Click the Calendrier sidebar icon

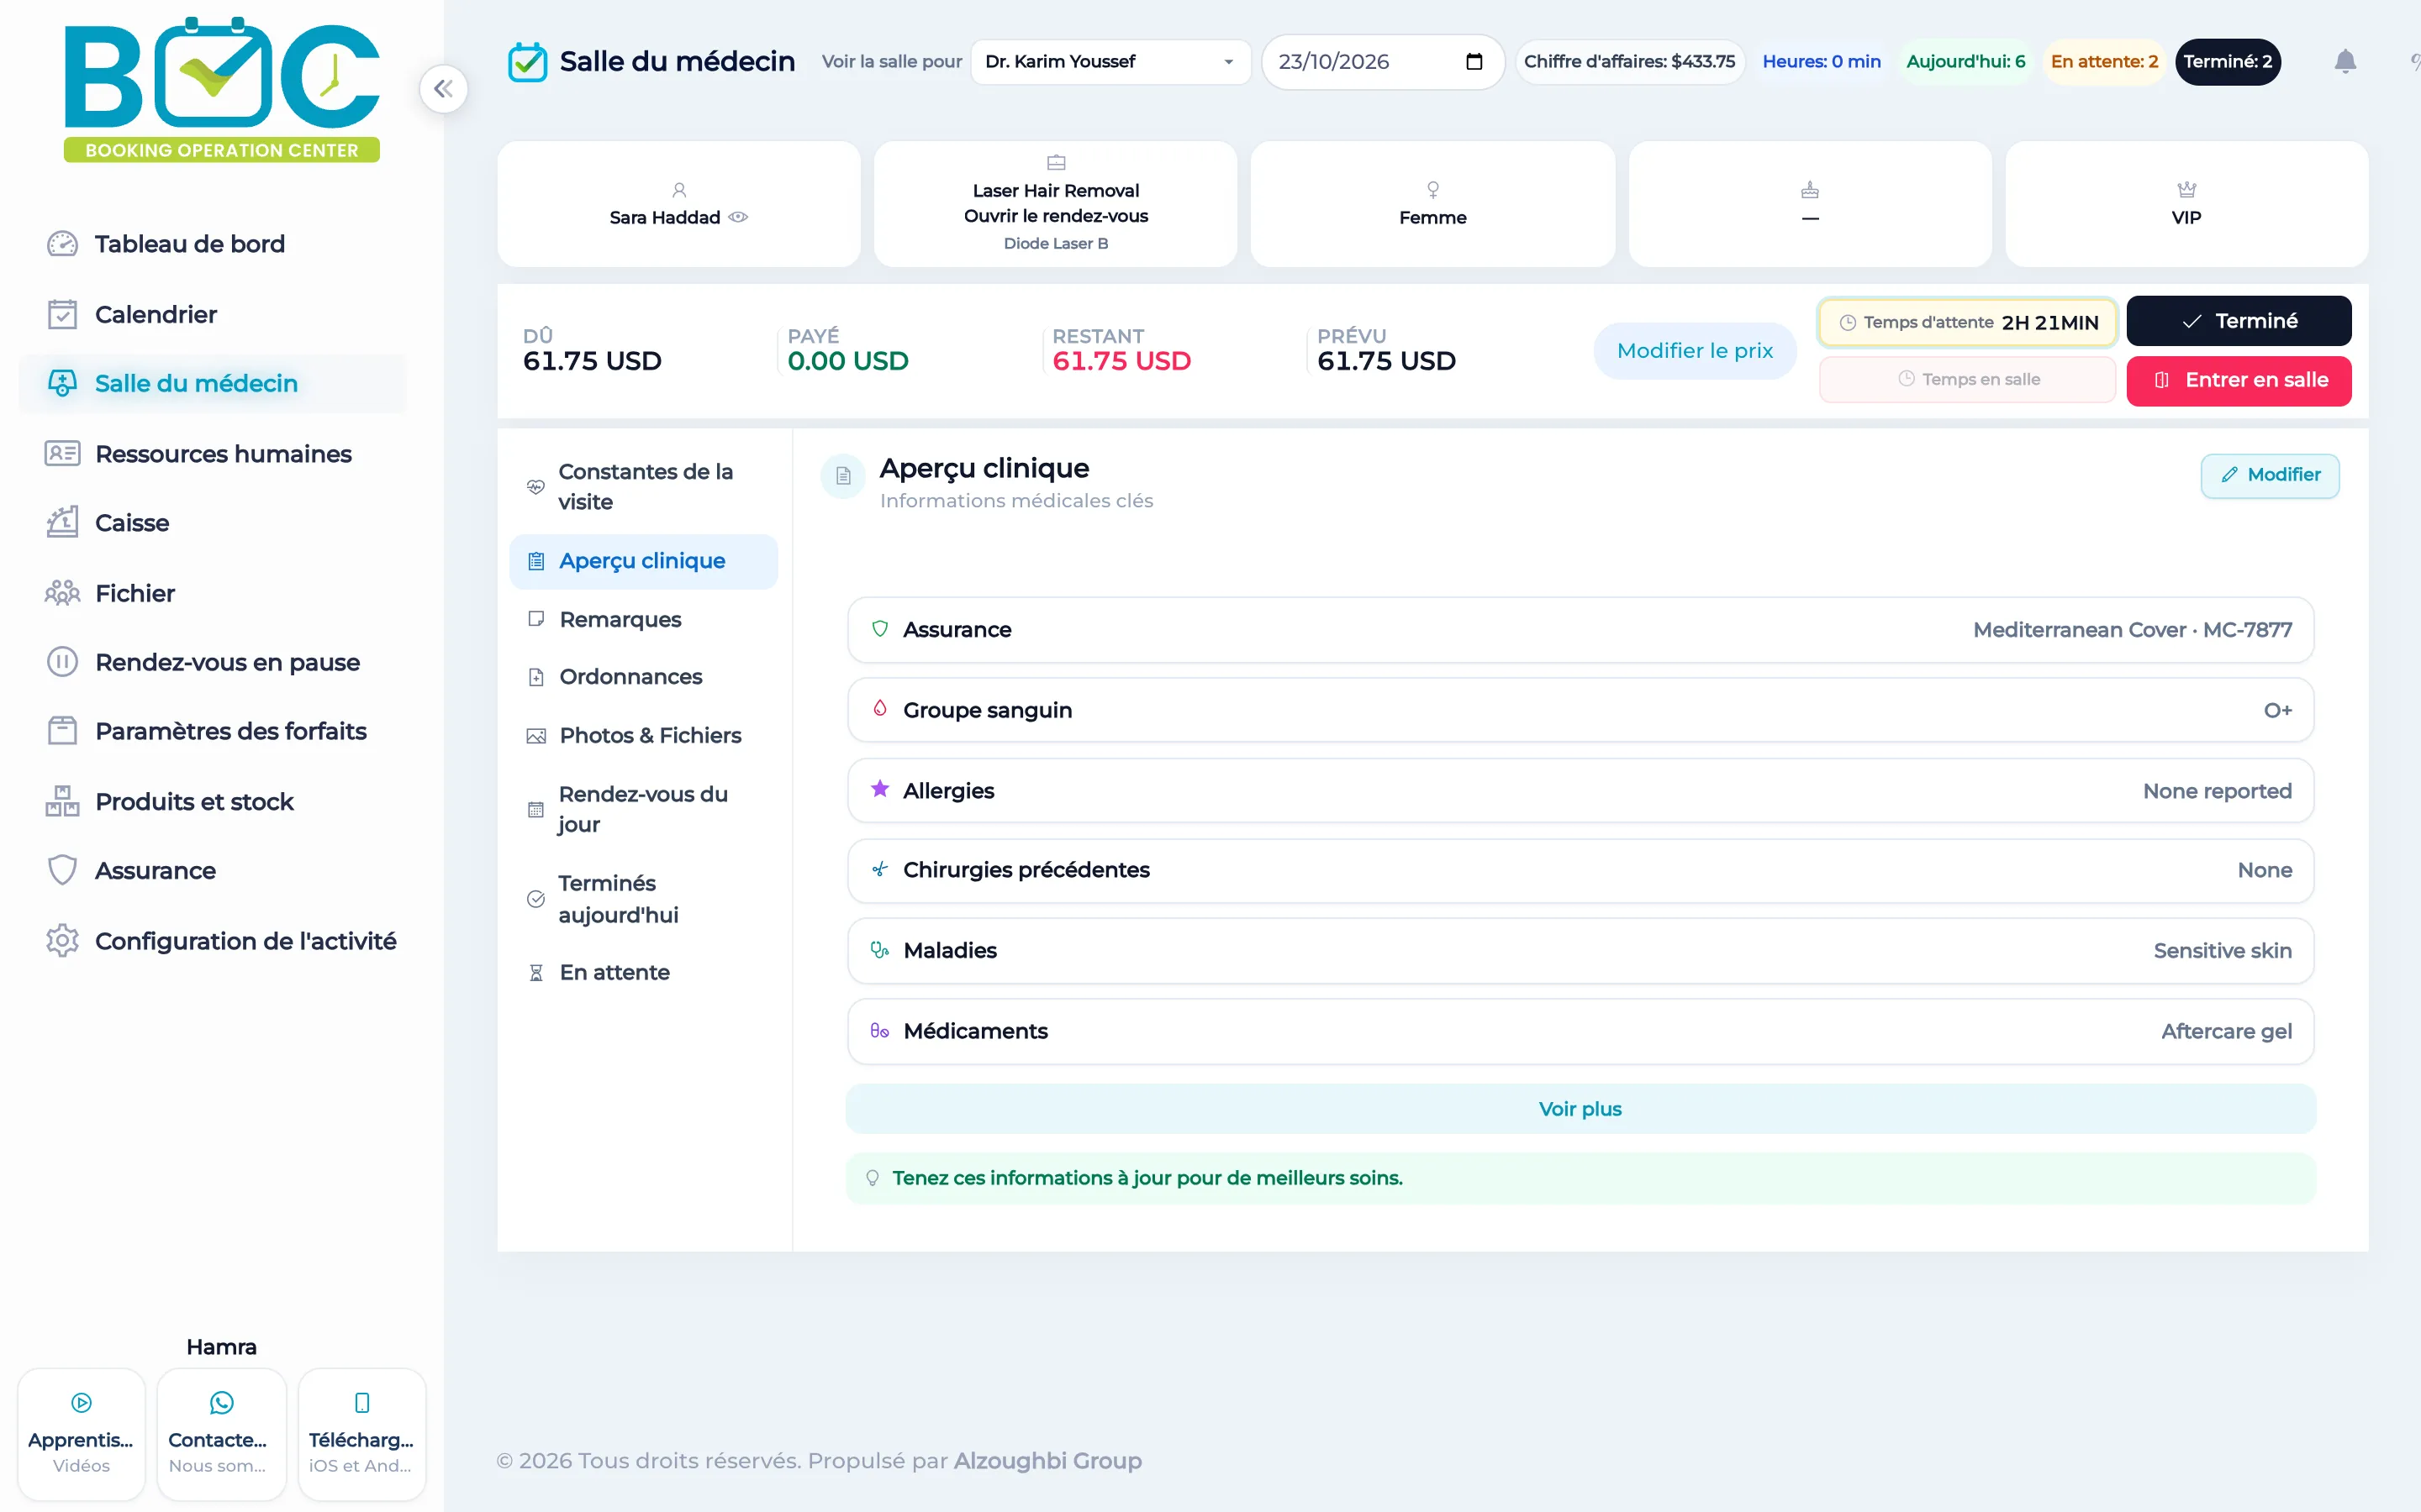(62, 314)
